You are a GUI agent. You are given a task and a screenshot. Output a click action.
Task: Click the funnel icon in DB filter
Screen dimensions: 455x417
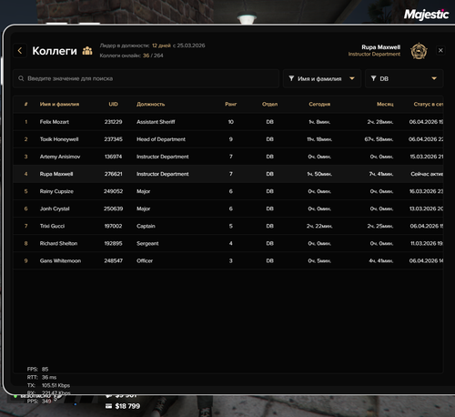(373, 78)
